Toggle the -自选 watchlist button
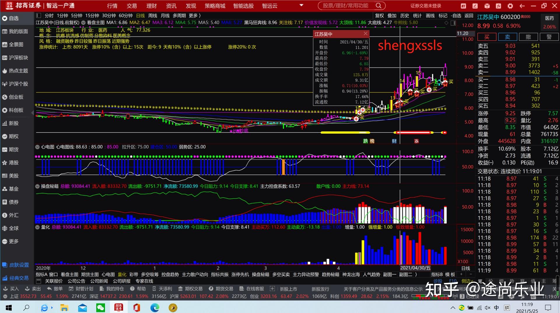 (456, 16)
